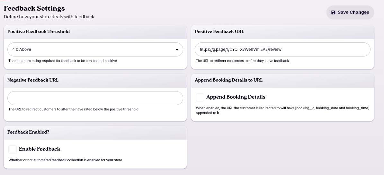Click the 'Feedback Enabled?' card header
384x175 pixels.
(x=28, y=132)
